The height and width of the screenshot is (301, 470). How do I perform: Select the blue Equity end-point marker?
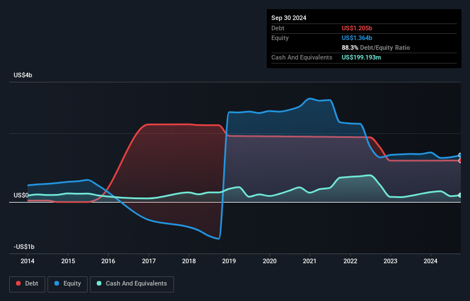coord(460,155)
